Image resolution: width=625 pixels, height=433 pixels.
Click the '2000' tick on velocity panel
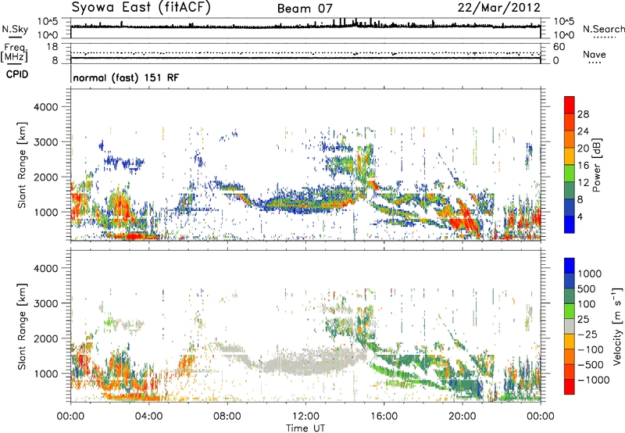click(45, 338)
